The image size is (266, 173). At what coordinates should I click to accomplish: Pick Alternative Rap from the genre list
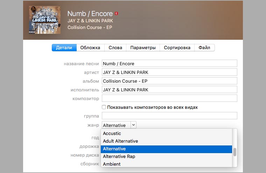coord(166,156)
